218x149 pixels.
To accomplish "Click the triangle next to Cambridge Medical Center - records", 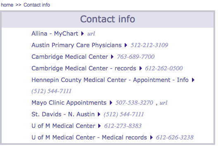I will 140,68.
